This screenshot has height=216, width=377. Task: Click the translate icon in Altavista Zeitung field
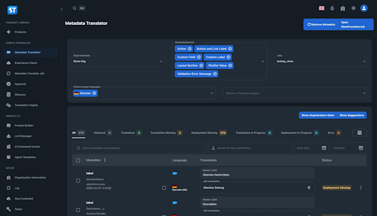pos(309,188)
